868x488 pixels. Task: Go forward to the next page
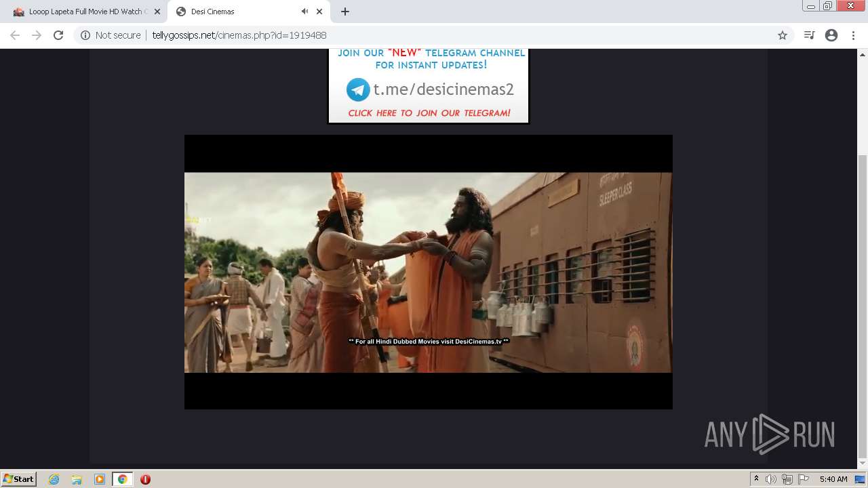click(37, 35)
